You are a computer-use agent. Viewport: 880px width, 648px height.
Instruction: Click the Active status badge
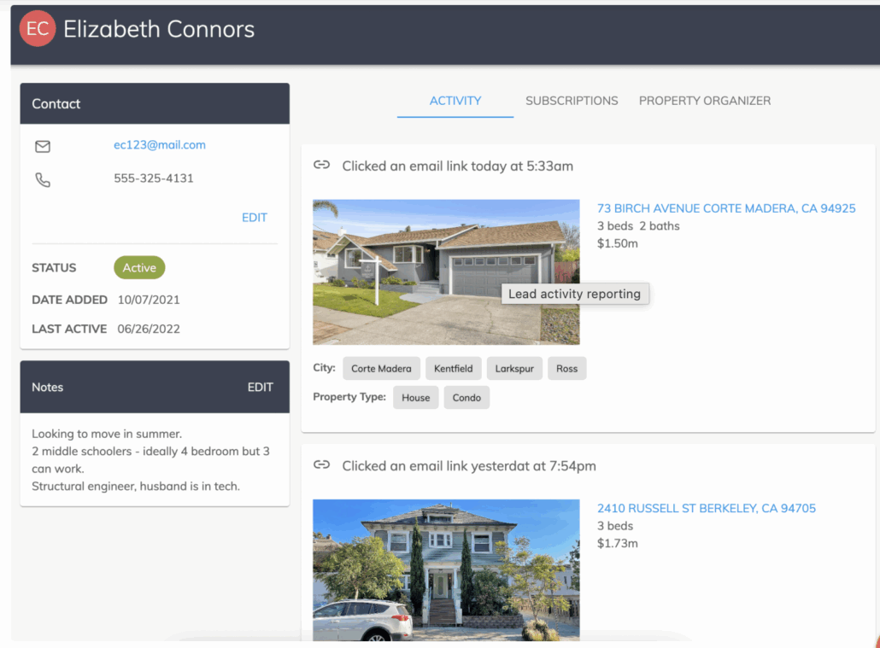point(138,267)
